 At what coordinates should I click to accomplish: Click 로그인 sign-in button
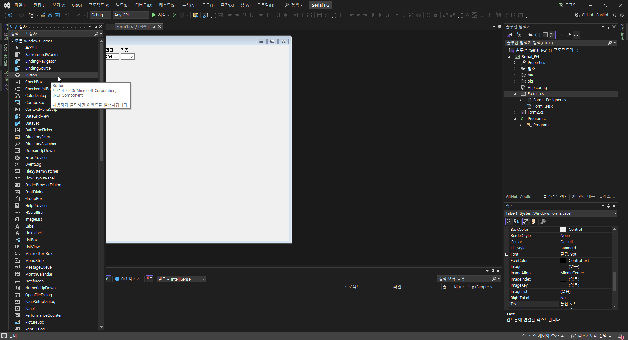click(x=568, y=5)
